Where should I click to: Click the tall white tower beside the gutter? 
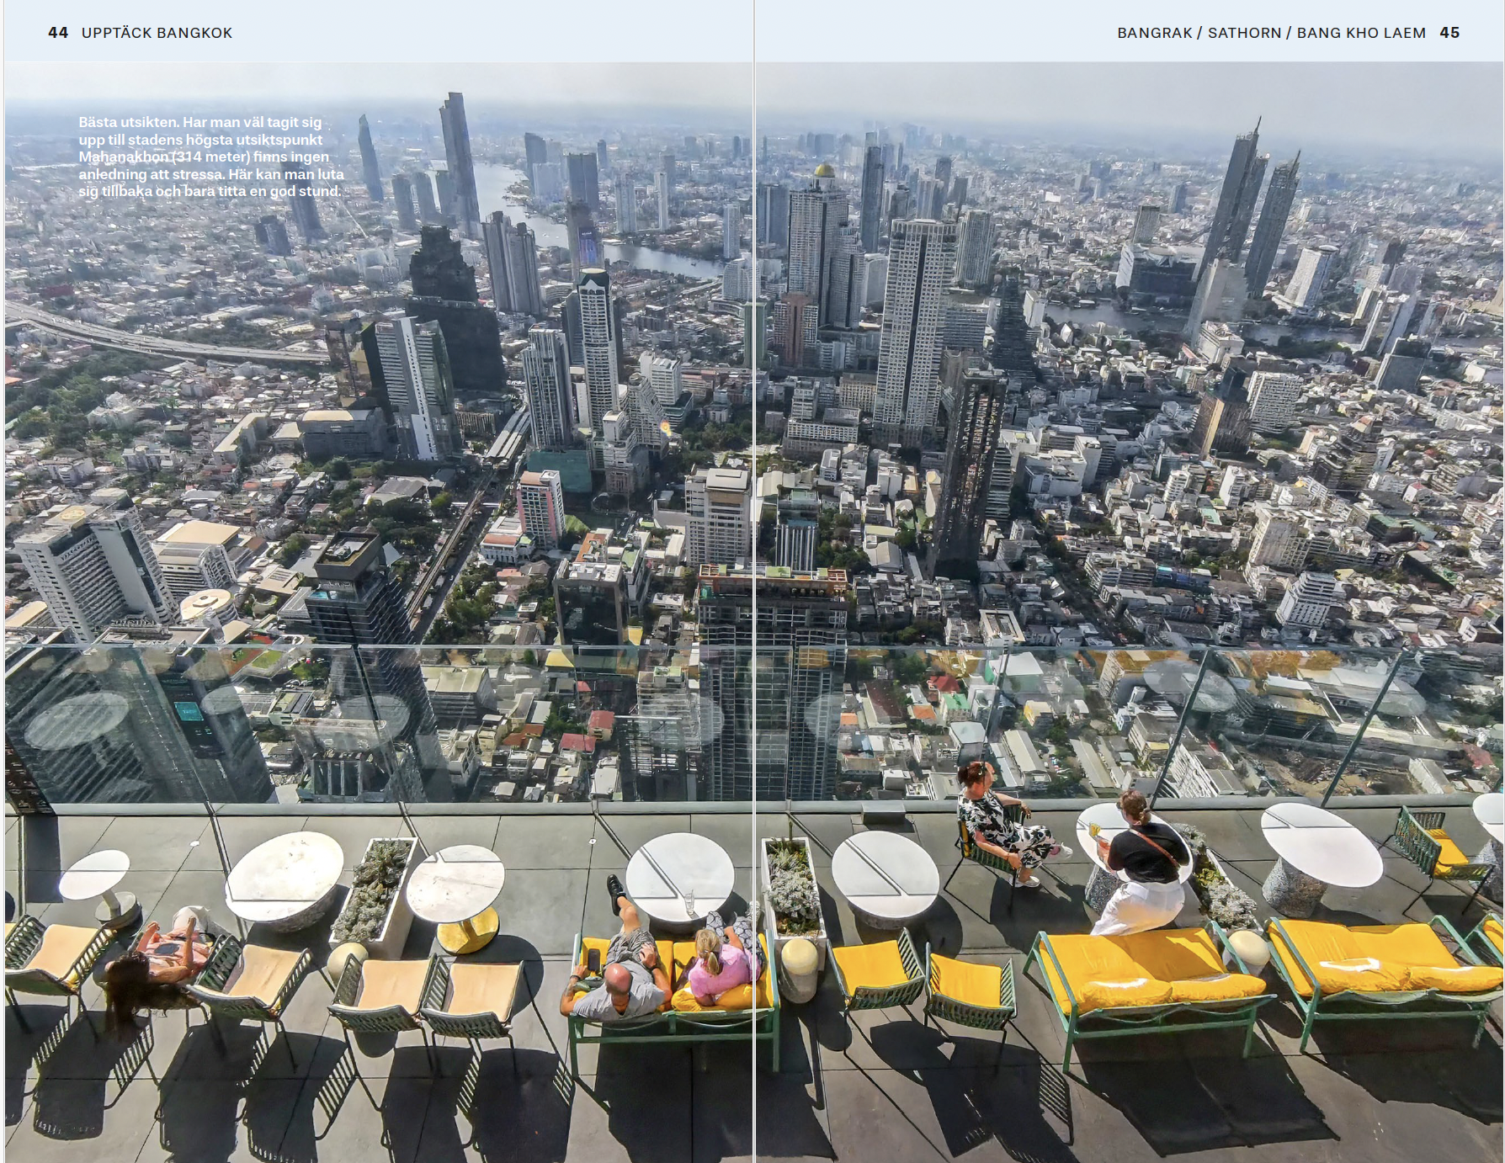pos(912,320)
